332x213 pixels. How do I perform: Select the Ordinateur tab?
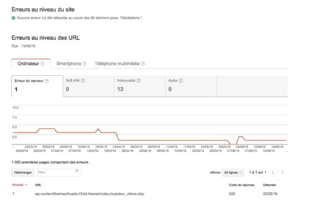pos(27,64)
